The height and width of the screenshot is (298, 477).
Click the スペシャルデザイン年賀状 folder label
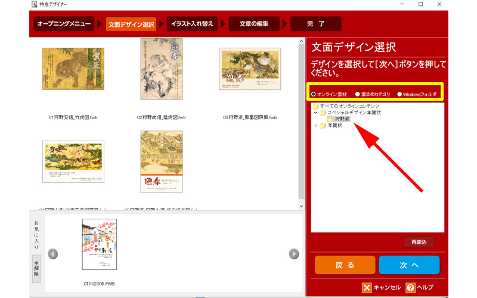[x=354, y=113]
